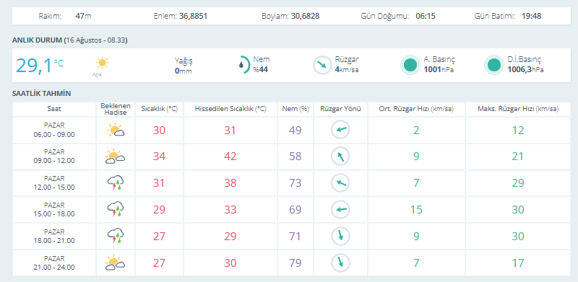Click the sunny 'Açık' current weather icon

click(x=102, y=63)
